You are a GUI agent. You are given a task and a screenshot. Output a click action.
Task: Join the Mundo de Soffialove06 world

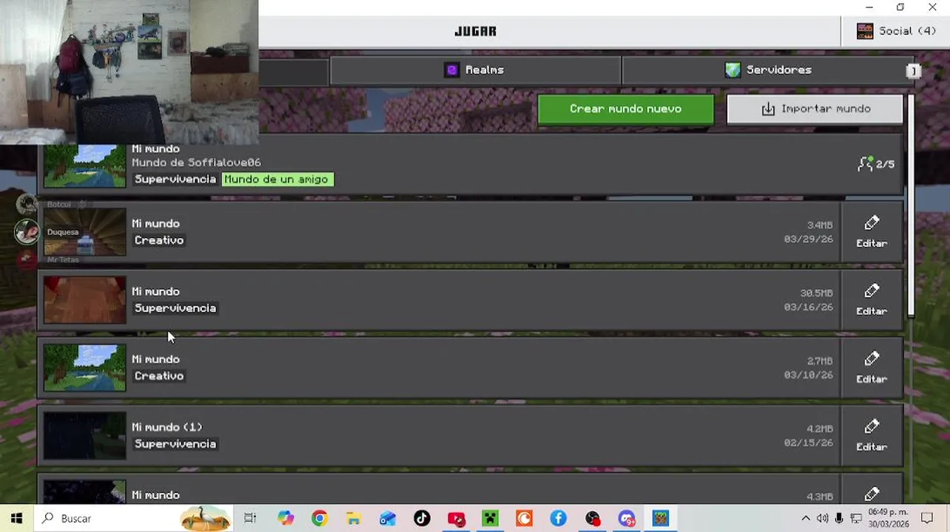coord(471,164)
